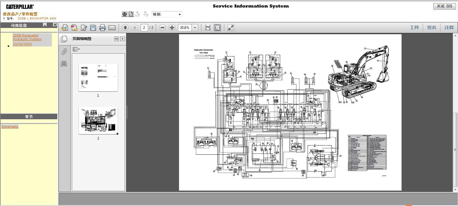Click the document icon in SIS header

[x=131, y=14]
